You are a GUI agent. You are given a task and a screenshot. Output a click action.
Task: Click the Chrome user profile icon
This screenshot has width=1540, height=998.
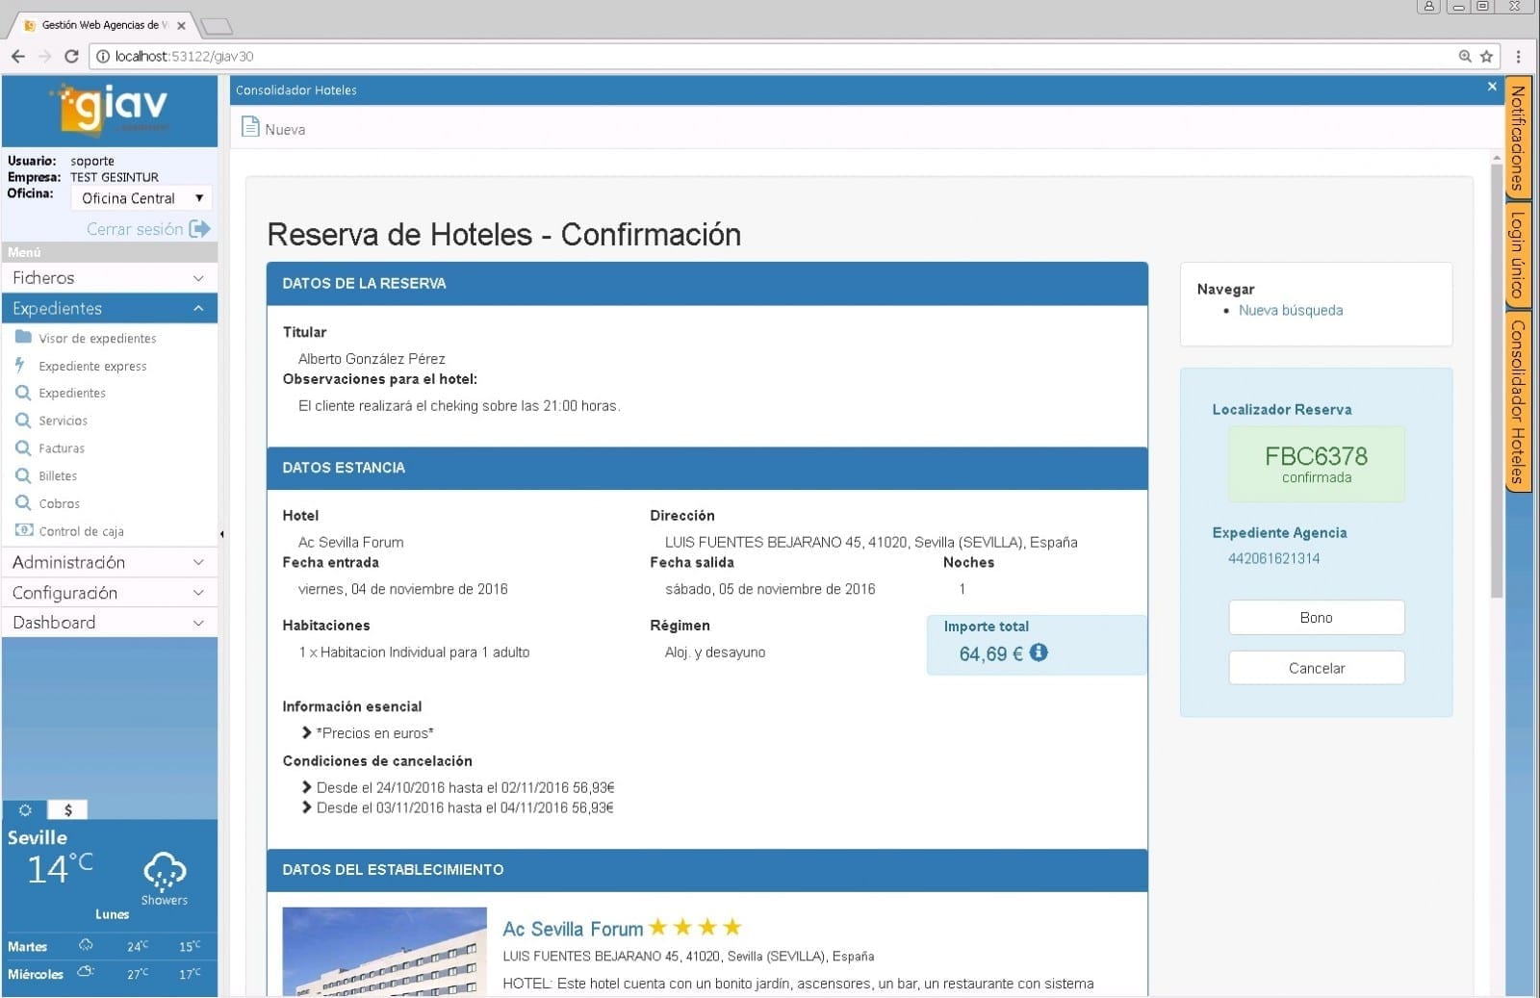coord(1429,7)
